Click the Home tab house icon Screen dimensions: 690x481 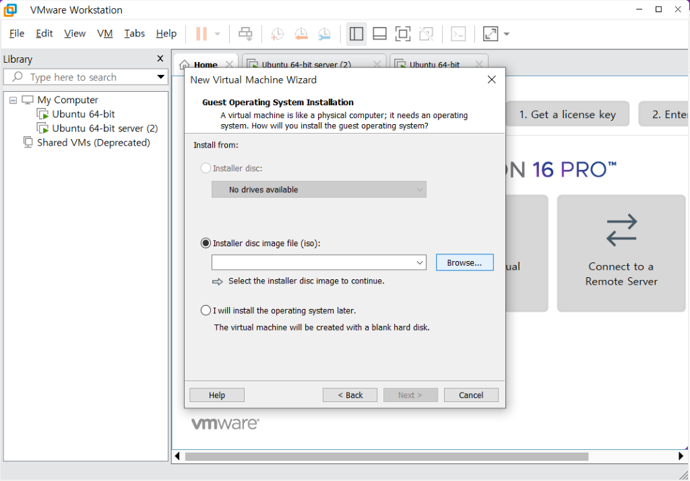[x=185, y=65]
